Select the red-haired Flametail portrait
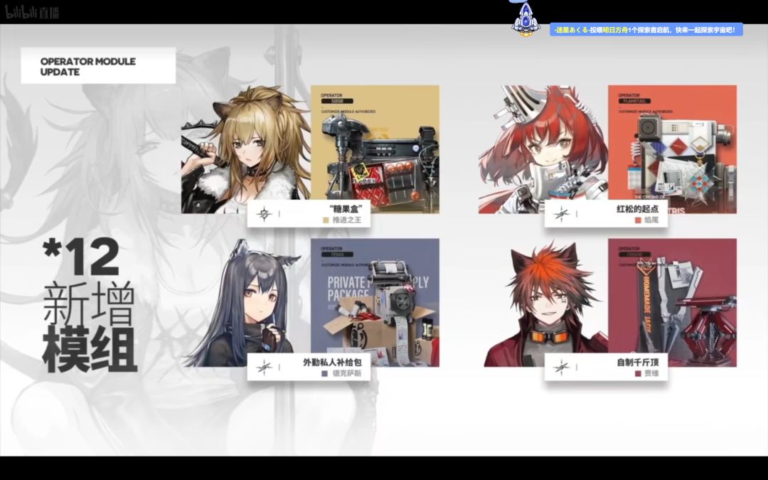Screen dimensions: 768x480 (543, 149)
